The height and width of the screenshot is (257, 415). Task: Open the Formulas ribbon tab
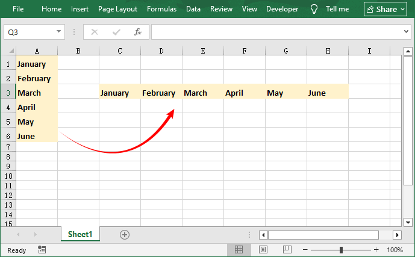pos(161,9)
